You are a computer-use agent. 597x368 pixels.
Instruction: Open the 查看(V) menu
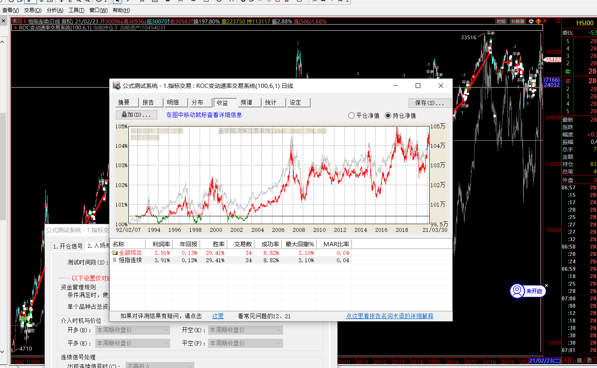pyautogui.click(x=11, y=10)
